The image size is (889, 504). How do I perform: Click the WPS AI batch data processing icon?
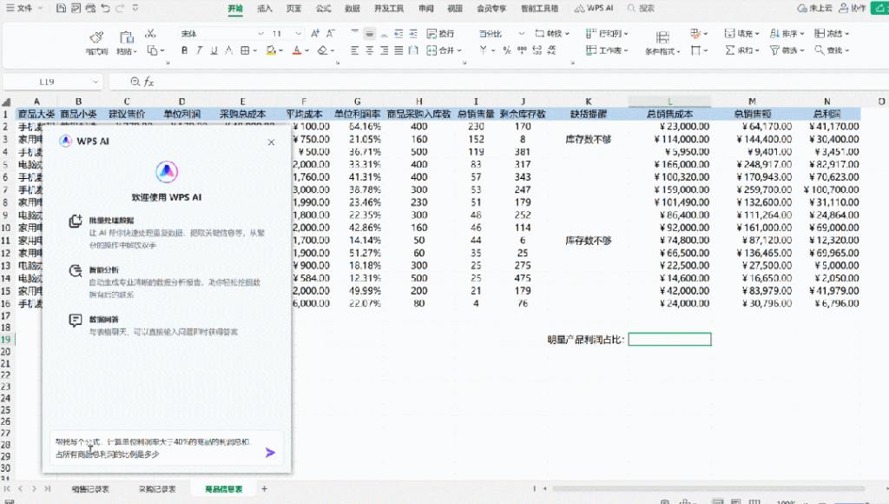coord(76,222)
